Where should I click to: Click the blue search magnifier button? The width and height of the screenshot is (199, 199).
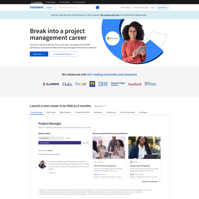point(97,8)
